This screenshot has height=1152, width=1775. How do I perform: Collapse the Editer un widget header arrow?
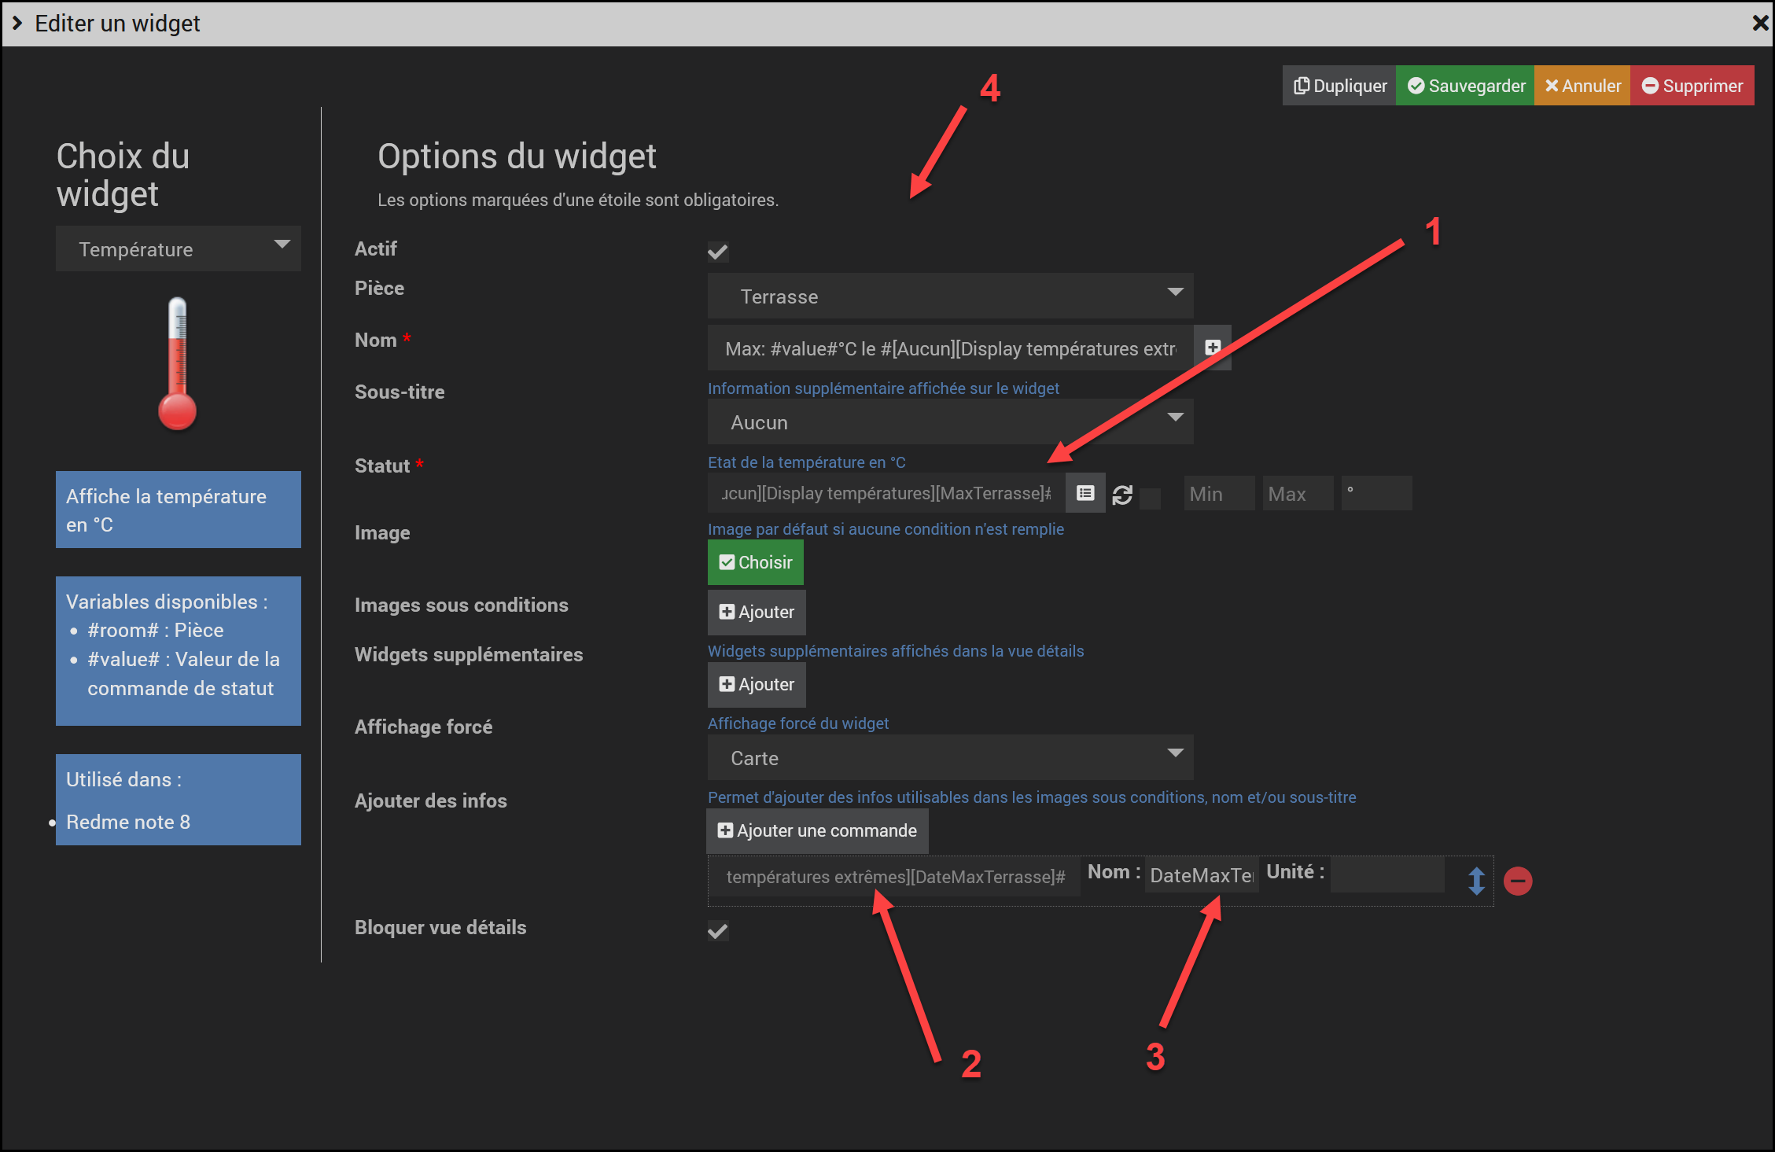point(17,23)
